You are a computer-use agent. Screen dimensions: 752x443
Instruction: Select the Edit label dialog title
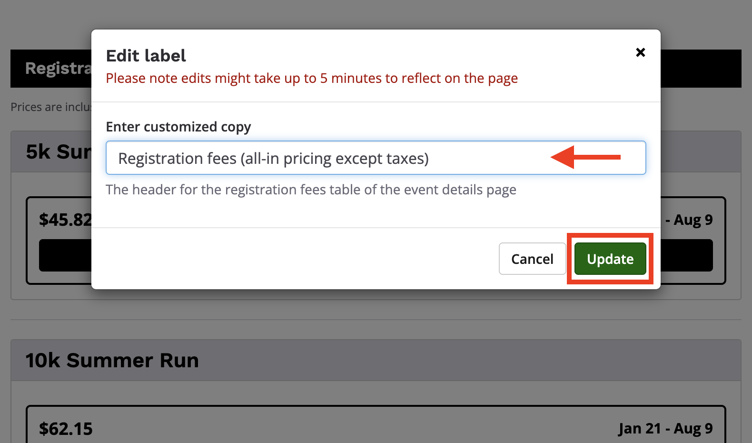pos(146,56)
